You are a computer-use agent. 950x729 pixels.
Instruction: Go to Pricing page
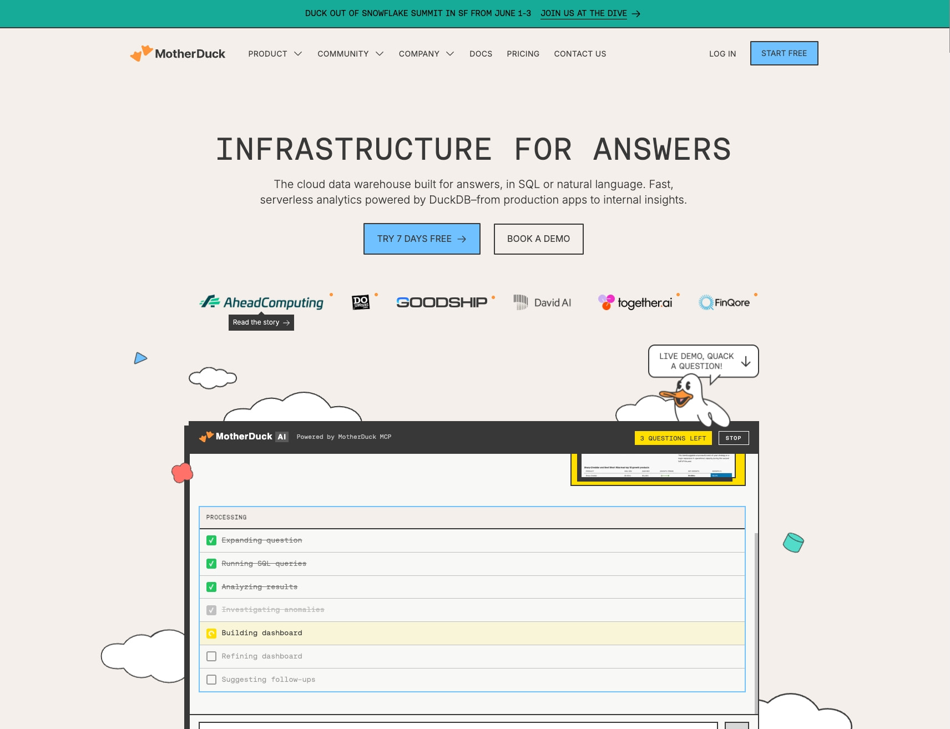(x=523, y=54)
